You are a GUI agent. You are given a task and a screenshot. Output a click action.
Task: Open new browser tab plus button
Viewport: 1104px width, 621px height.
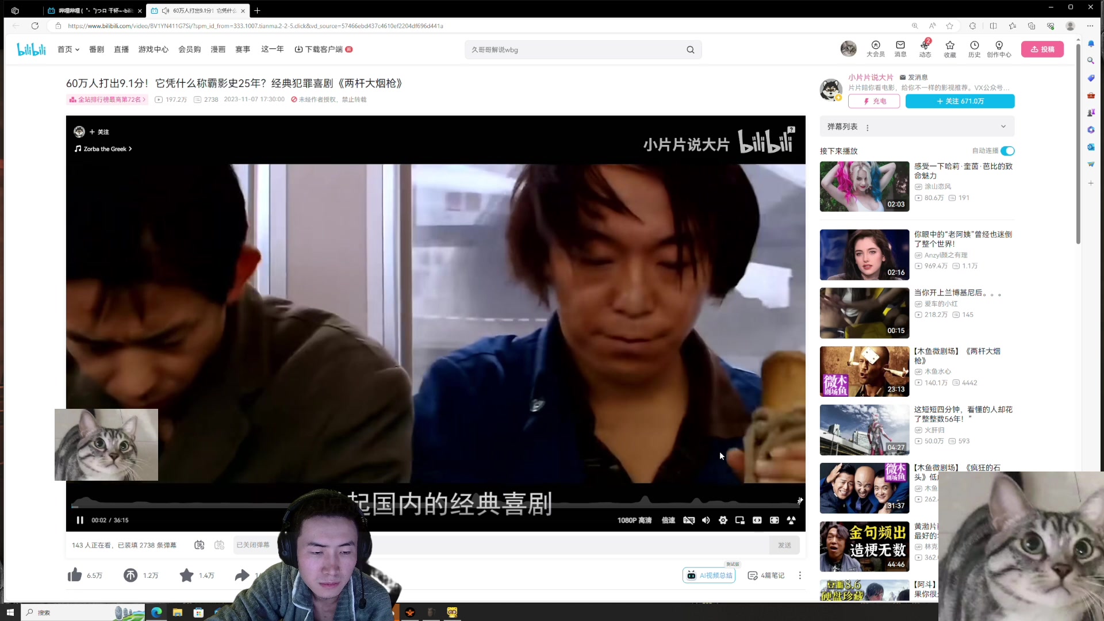257,10
